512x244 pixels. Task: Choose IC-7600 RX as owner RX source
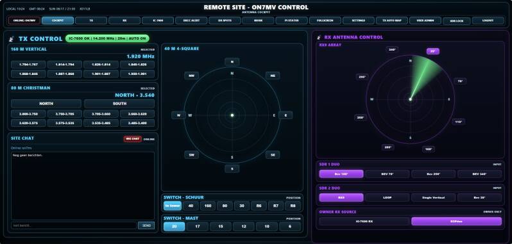pos(364,221)
